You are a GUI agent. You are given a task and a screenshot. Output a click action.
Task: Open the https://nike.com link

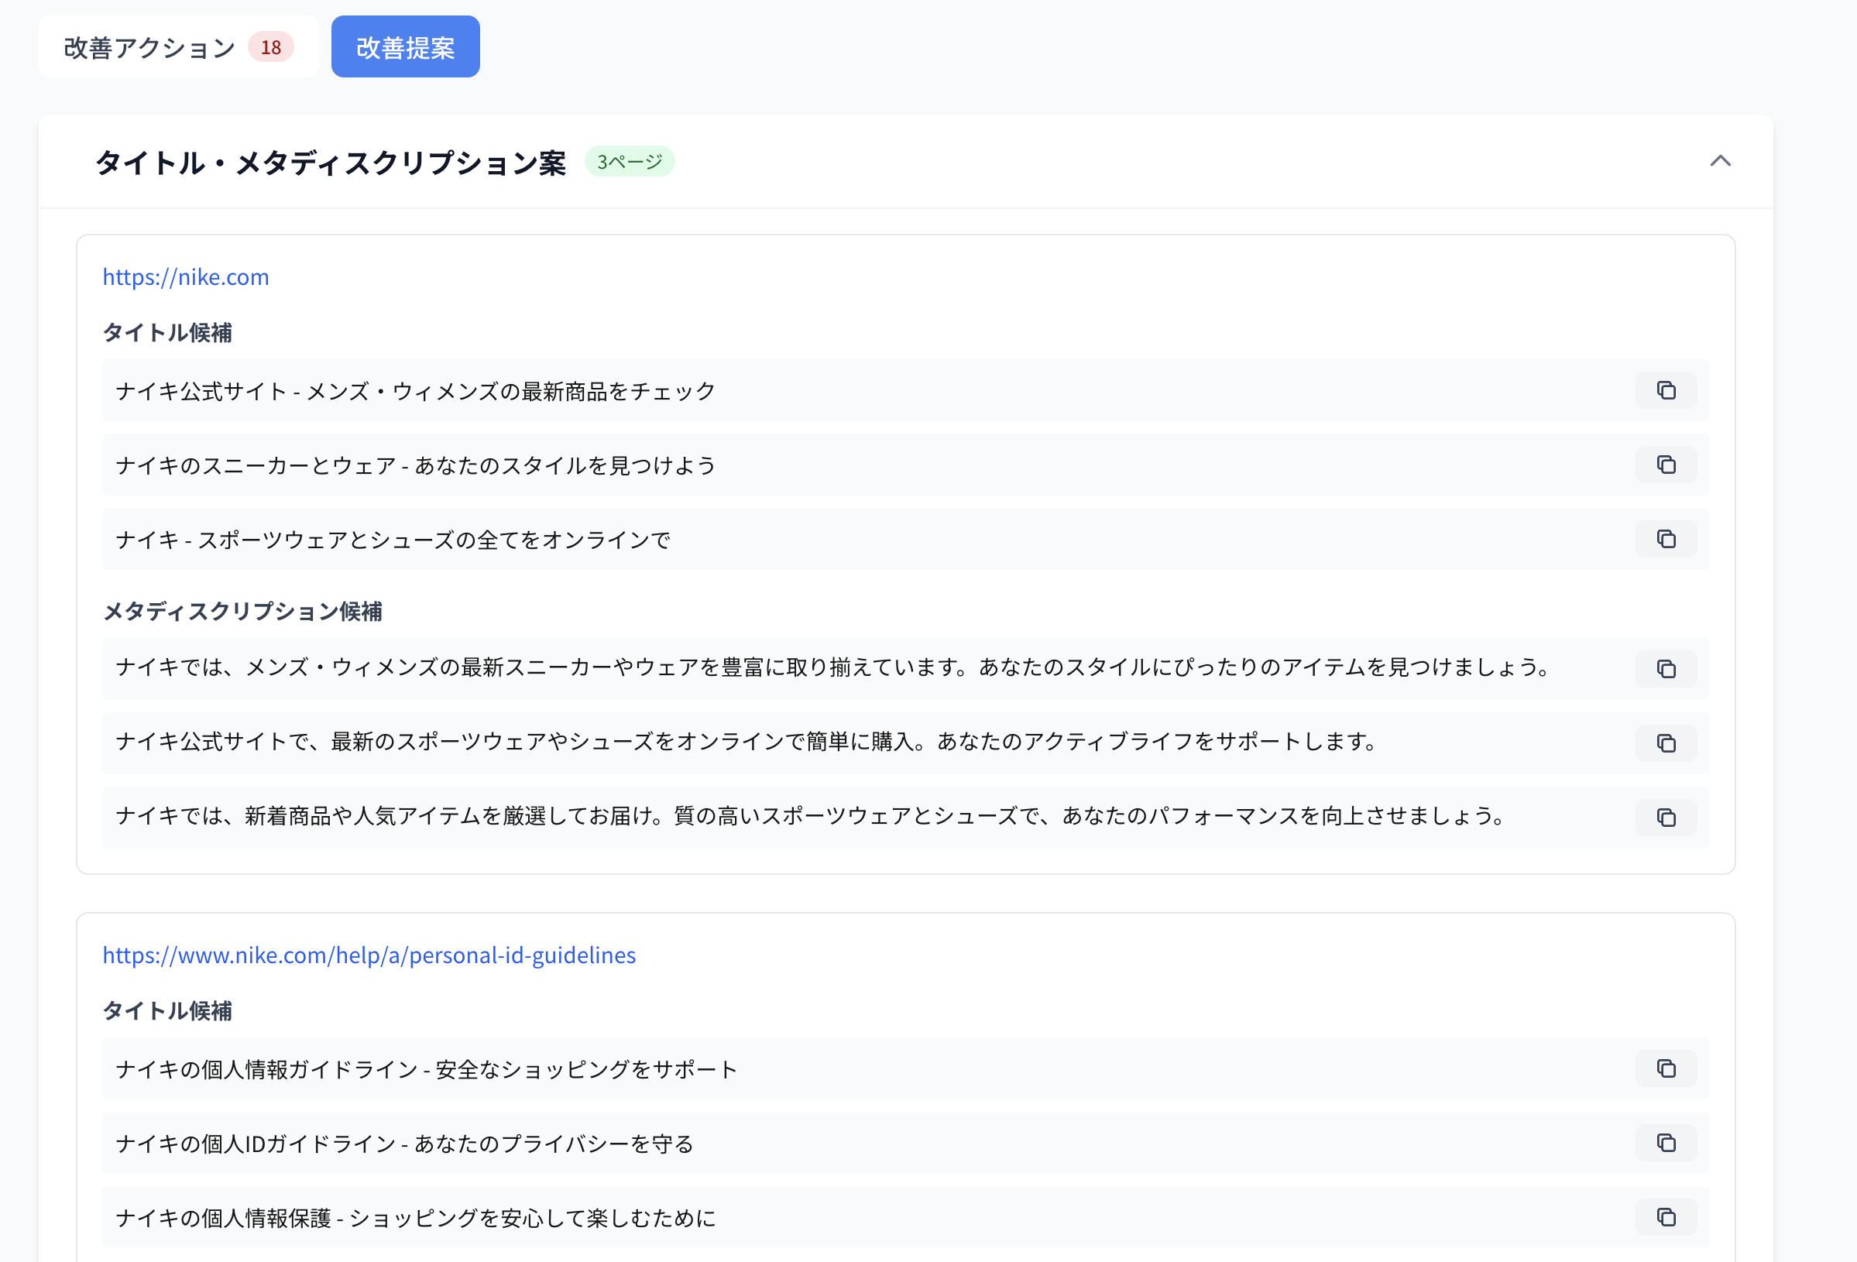[x=185, y=276]
